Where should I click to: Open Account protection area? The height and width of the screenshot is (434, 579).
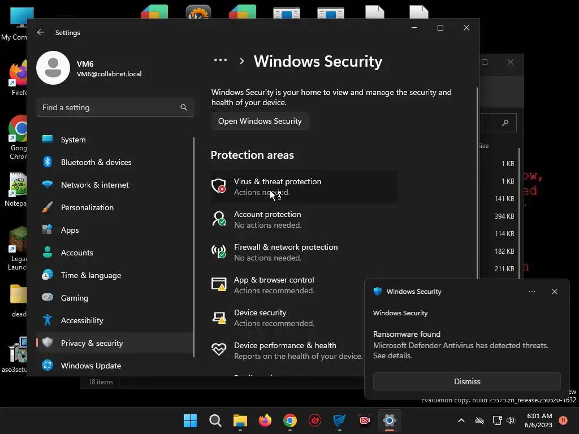[x=304, y=220]
